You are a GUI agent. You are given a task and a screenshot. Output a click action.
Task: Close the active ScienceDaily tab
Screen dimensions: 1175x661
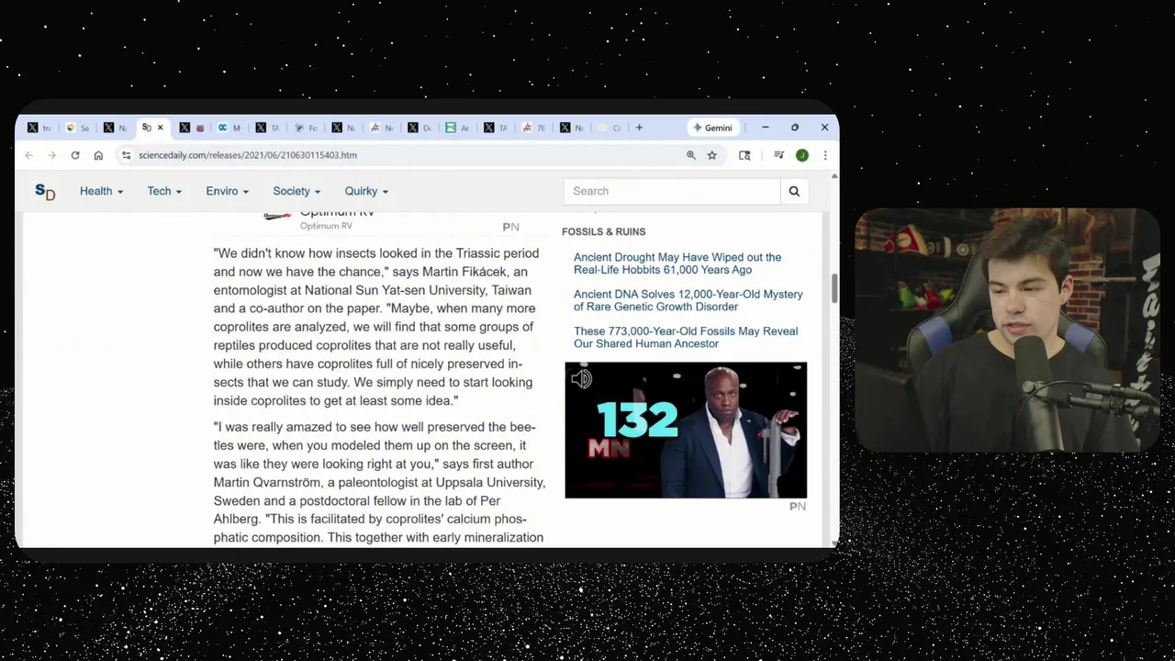click(161, 128)
